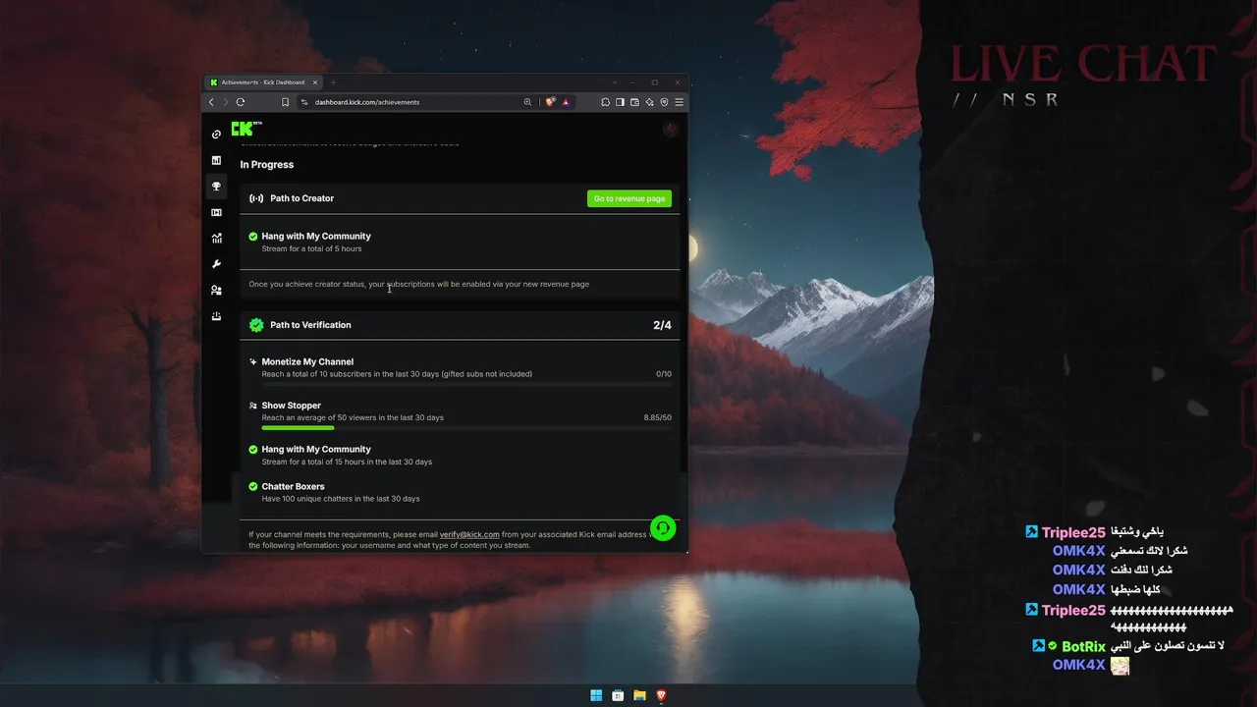Image resolution: width=1257 pixels, height=707 pixels.
Task: Click the In Progress heading
Action: coord(267,165)
